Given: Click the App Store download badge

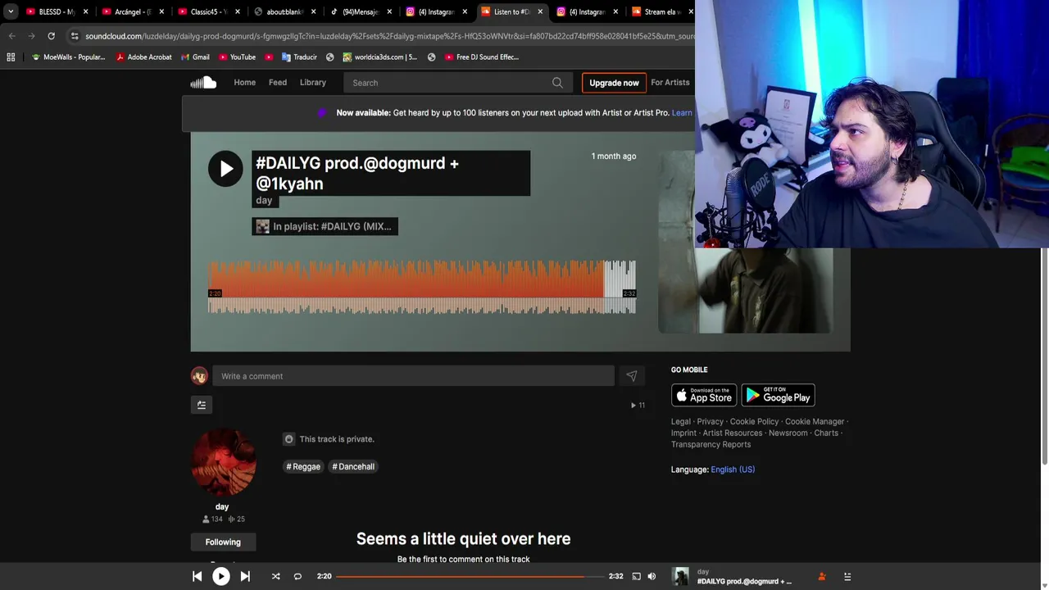Looking at the screenshot, I should (704, 395).
